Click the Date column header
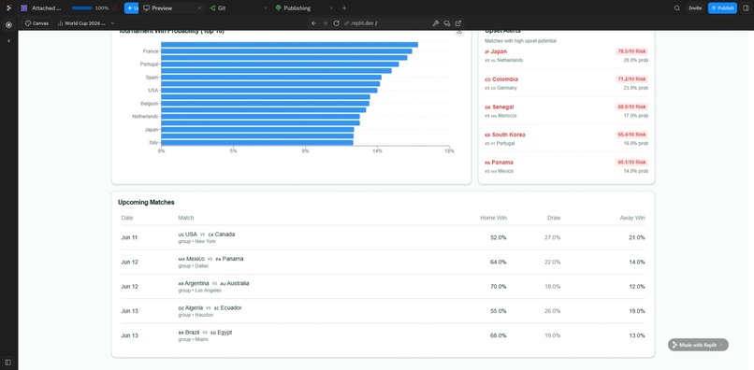 point(127,218)
